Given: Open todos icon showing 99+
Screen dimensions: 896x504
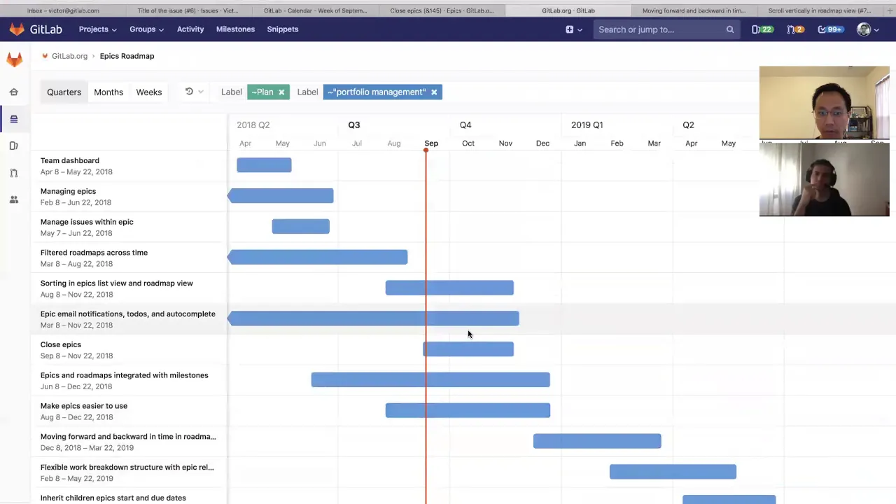Looking at the screenshot, I should [829, 29].
